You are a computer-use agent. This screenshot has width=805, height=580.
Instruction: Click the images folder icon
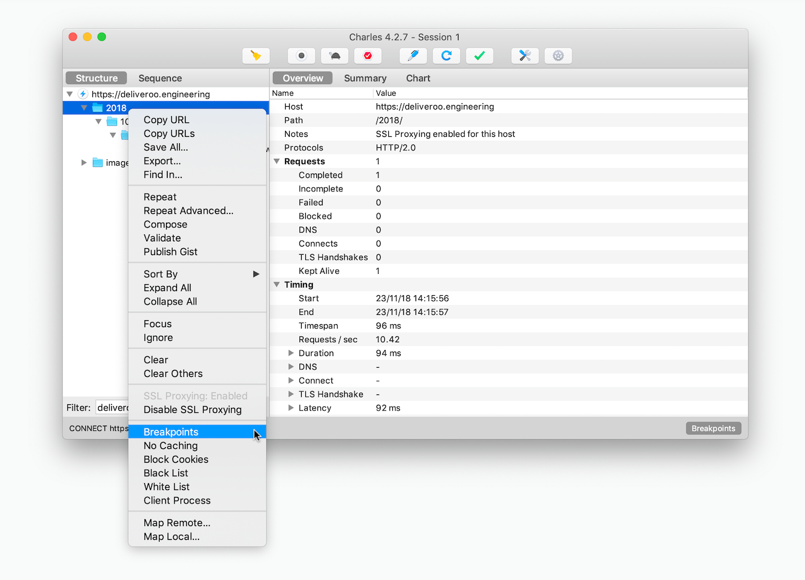(98, 162)
